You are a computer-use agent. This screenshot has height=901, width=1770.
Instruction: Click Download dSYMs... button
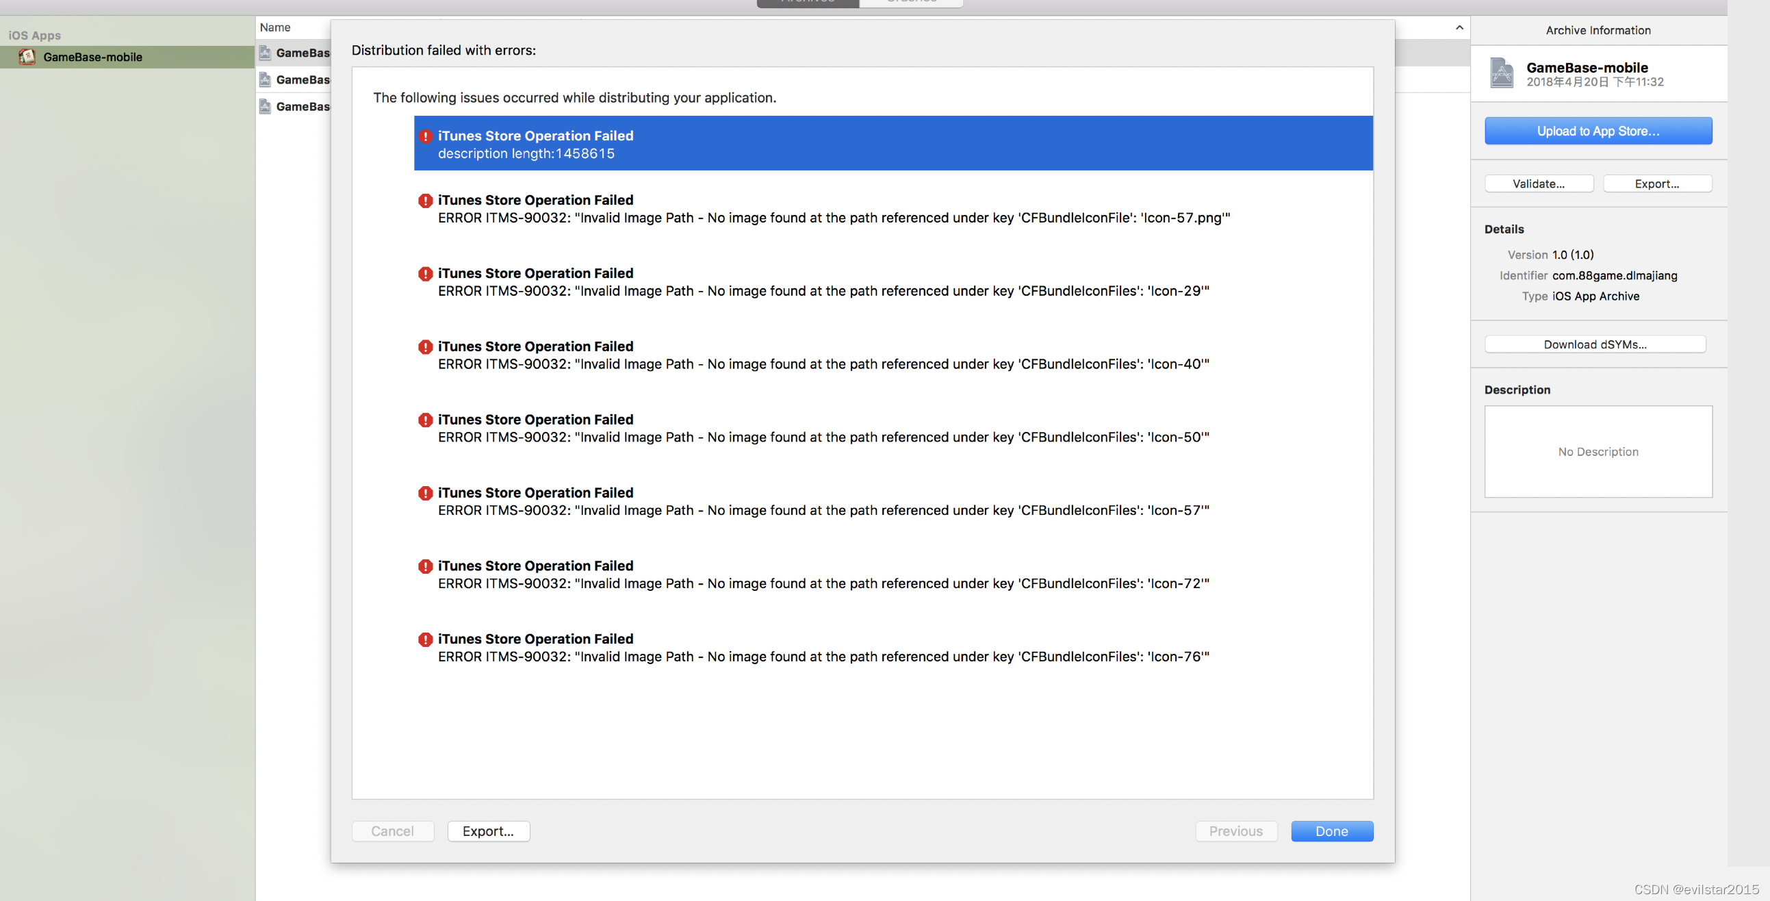point(1594,344)
